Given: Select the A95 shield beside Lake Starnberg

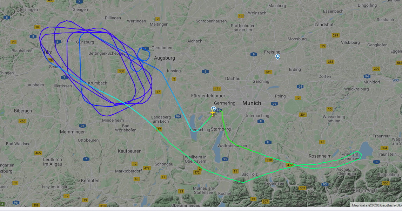Looking at the screenshot, I should pos(225,159).
